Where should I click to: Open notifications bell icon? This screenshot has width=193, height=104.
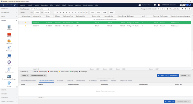point(159,5)
